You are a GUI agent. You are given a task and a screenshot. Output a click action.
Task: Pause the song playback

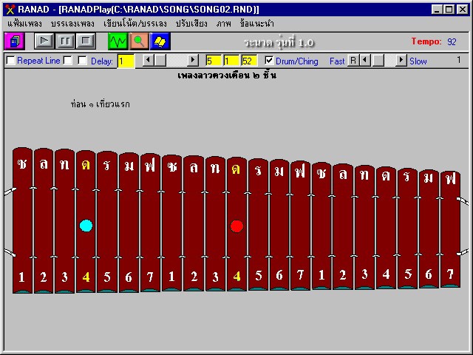[65, 41]
